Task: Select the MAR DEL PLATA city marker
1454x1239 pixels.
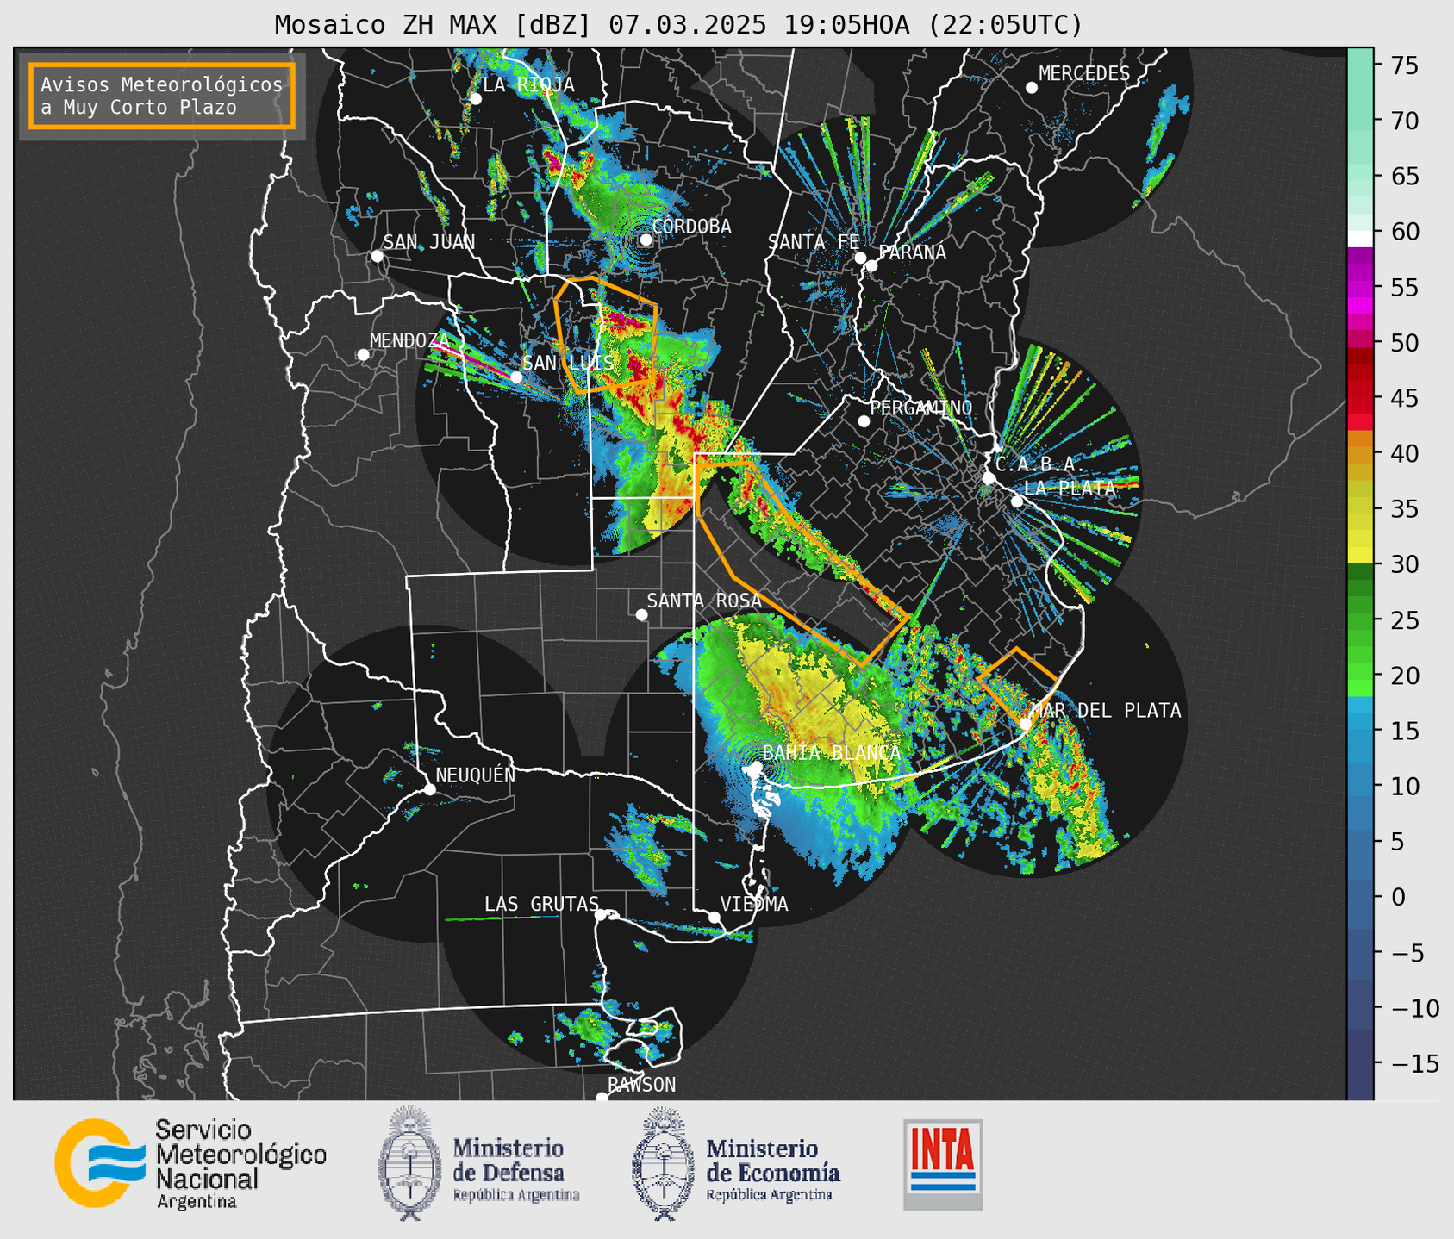Action: coord(1025,724)
